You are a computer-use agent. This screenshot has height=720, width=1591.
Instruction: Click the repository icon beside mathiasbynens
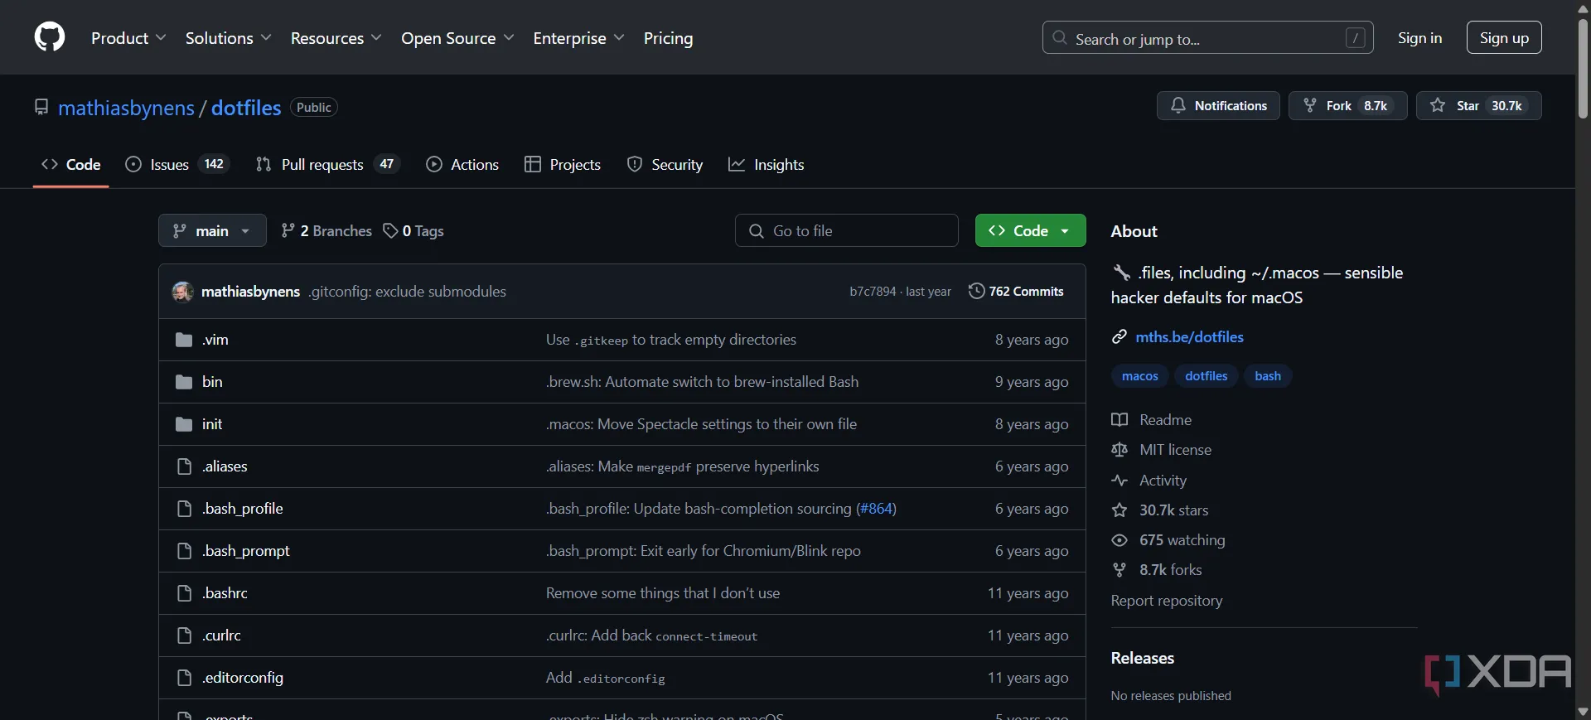pos(41,107)
